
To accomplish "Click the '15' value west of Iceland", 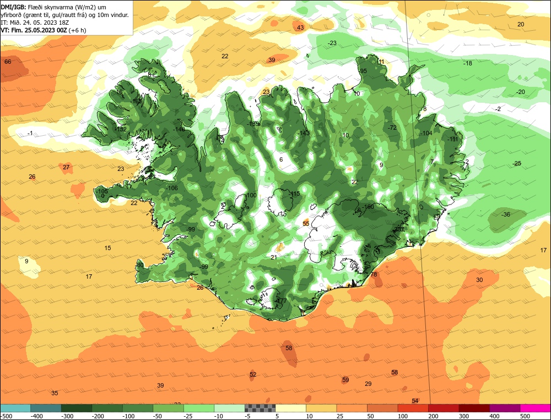I will [x=107, y=248].
